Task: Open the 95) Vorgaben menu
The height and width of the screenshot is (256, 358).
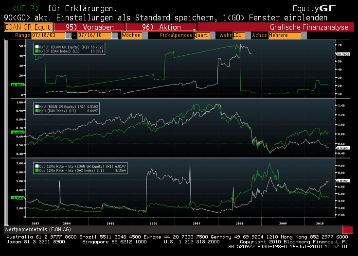Action: pos(89,27)
